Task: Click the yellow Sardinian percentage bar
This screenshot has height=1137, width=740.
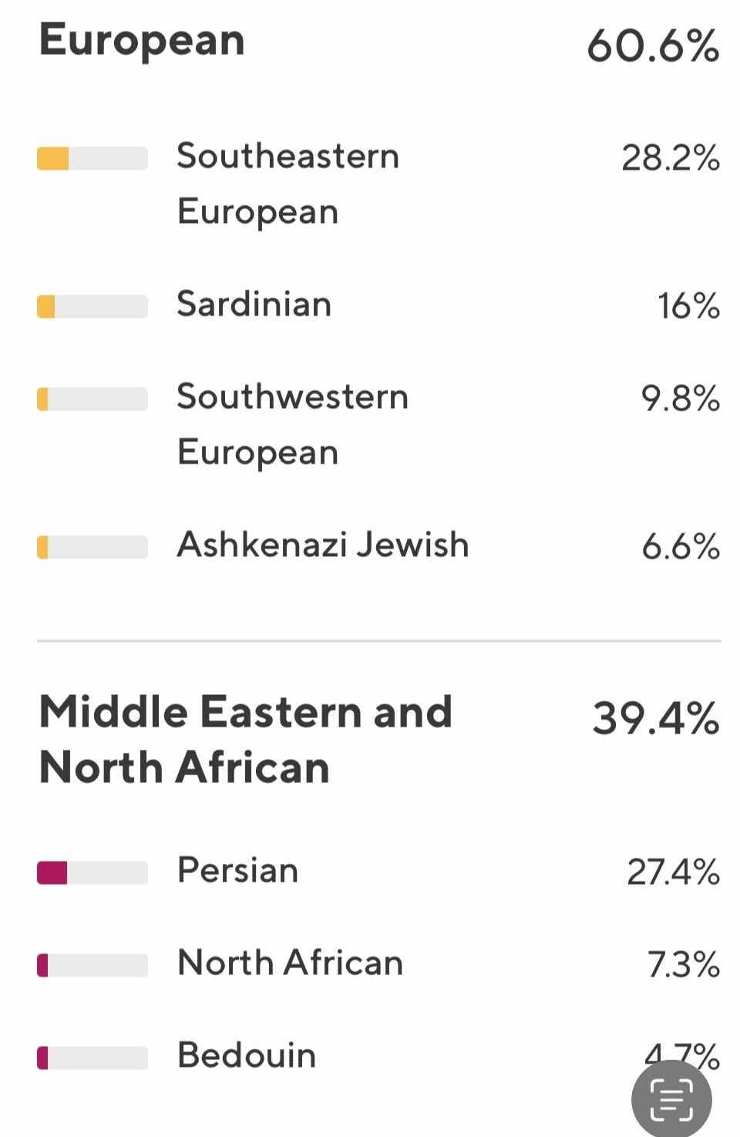Action: (92, 306)
